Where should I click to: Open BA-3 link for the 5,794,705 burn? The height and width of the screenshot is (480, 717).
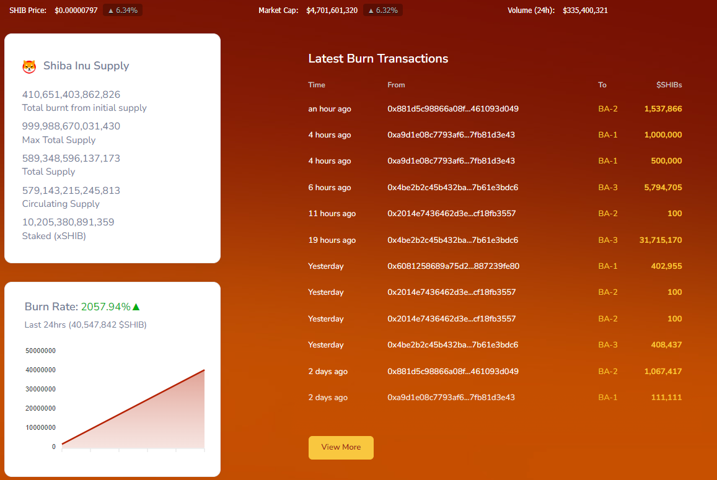coord(608,188)
